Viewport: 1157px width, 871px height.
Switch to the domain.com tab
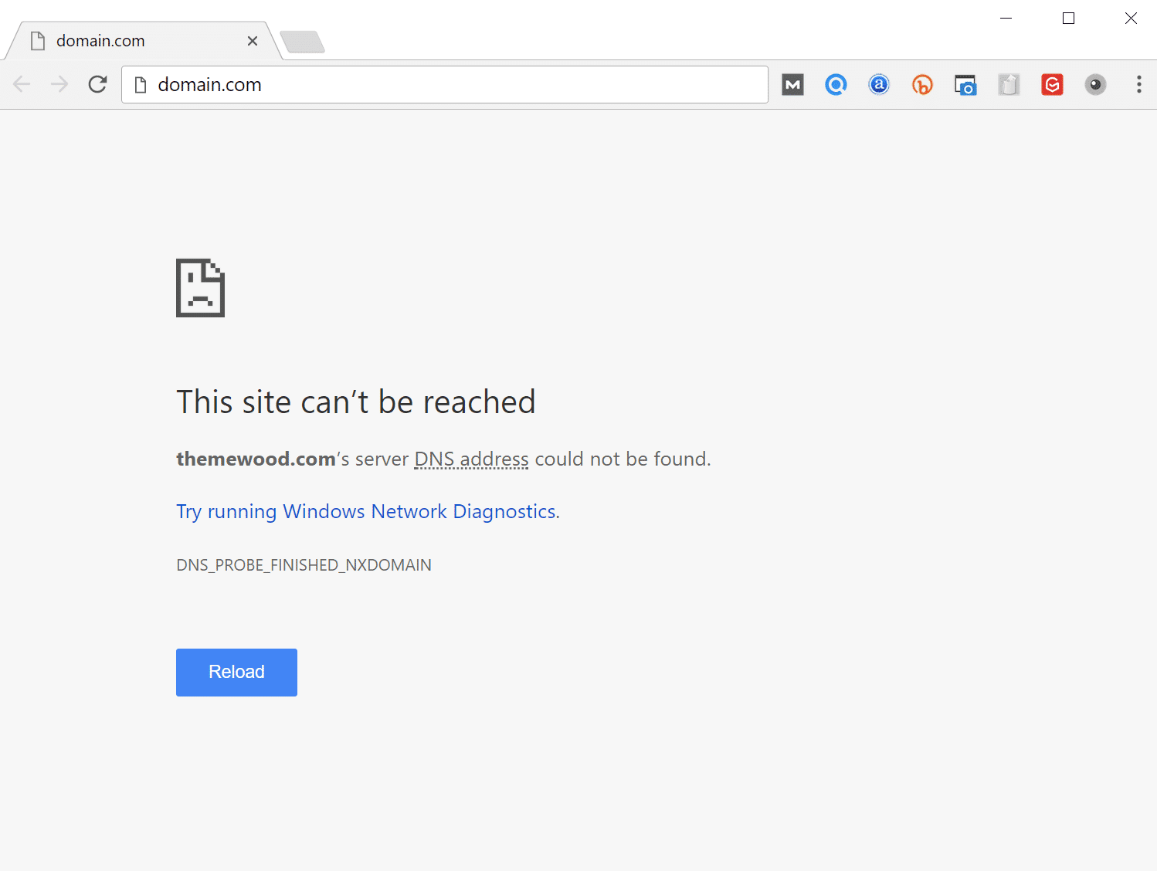(124, 40)
